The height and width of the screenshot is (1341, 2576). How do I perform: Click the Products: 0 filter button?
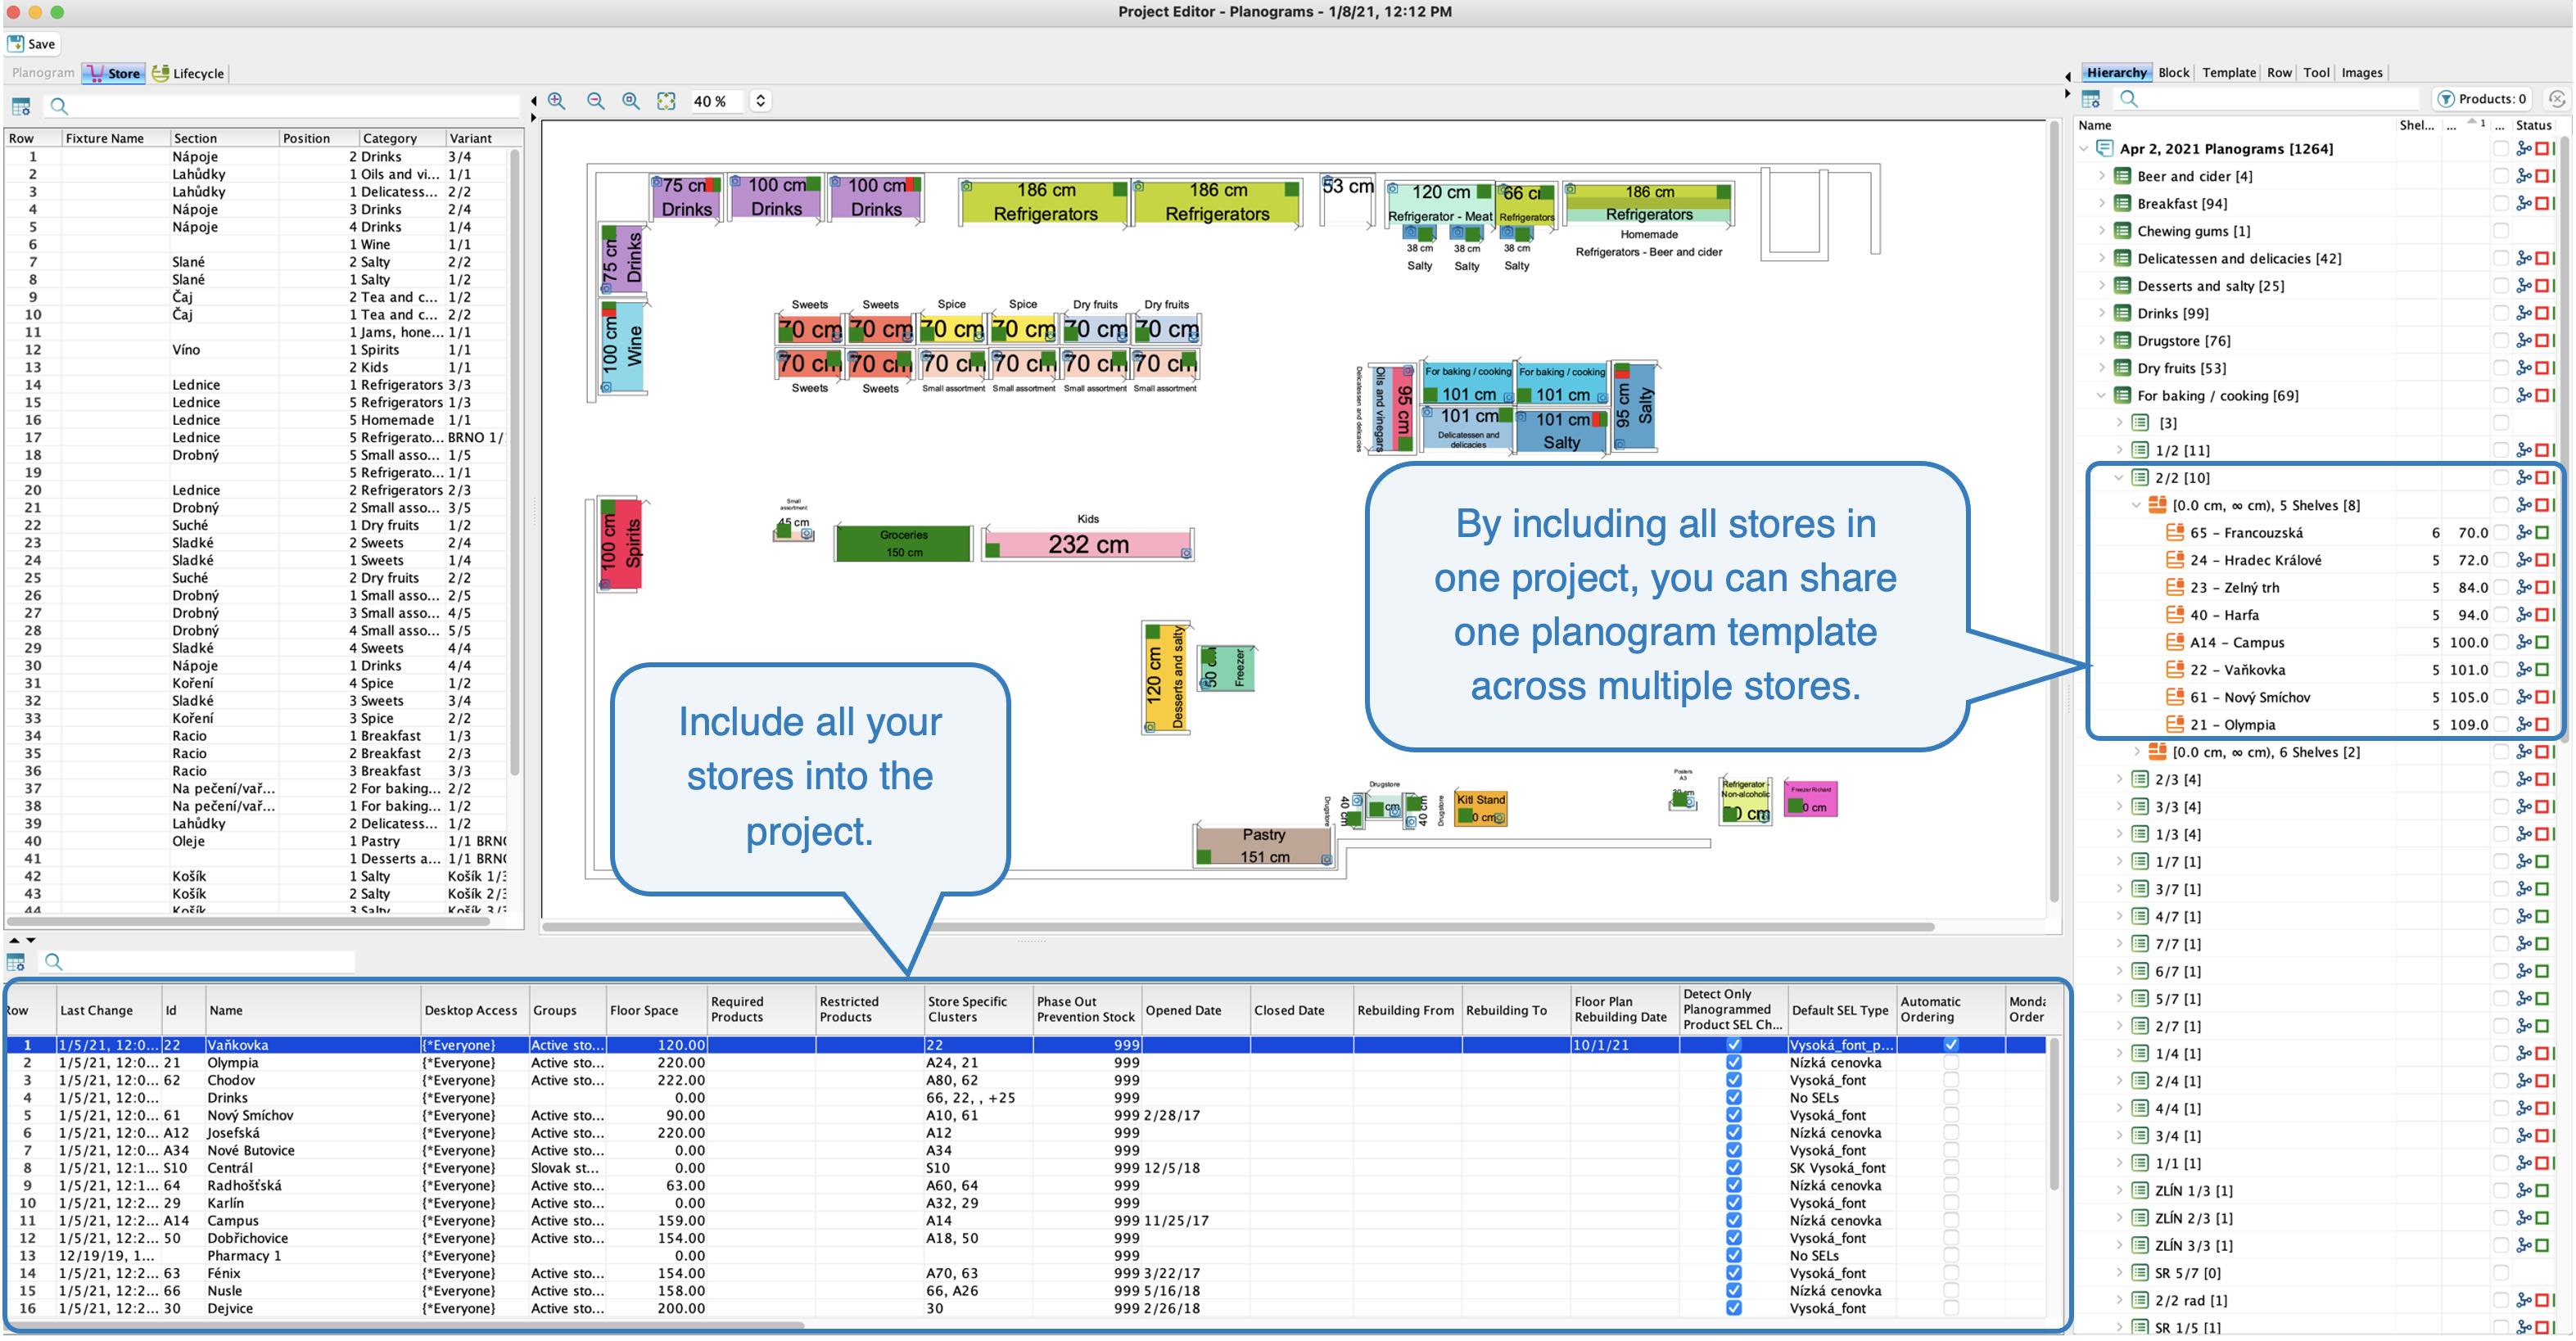(x=2482, y=99)
